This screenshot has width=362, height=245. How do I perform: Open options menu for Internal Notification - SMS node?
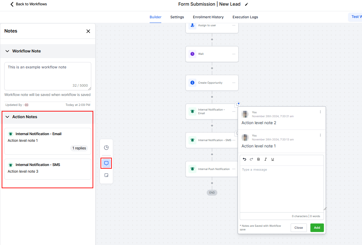[x=234, y=140]
